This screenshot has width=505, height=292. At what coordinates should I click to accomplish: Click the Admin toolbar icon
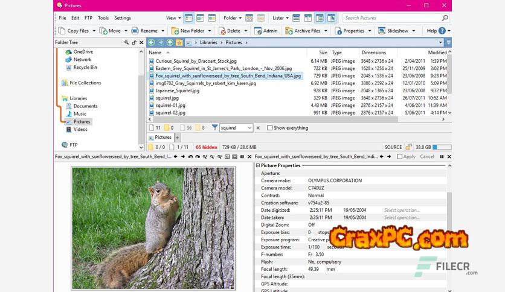(x=266, y=31)
